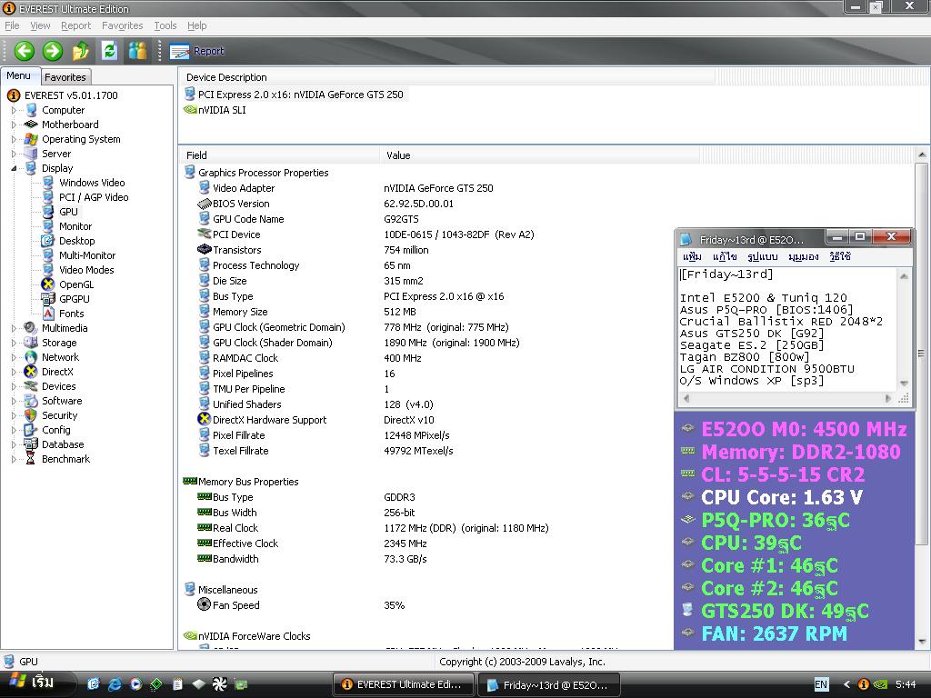
Task: Expand the Storage tree node
Action: pos(14,343)
